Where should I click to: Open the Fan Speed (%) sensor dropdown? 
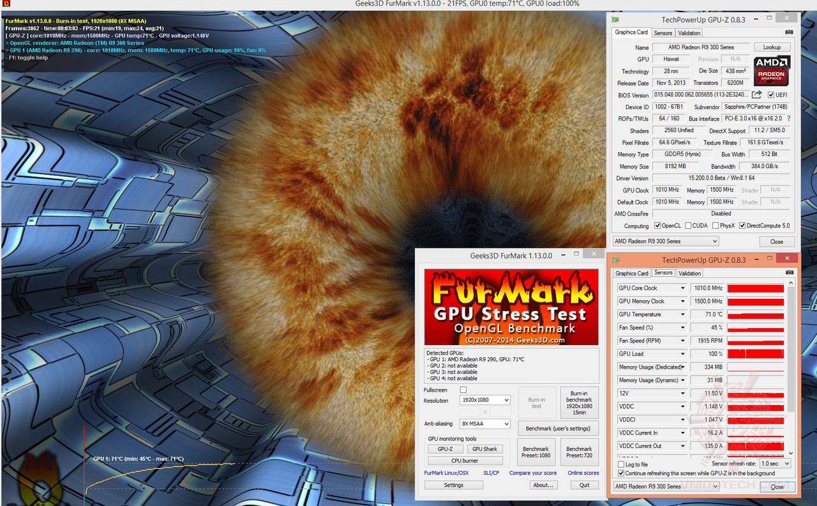(x=683, y=328)
